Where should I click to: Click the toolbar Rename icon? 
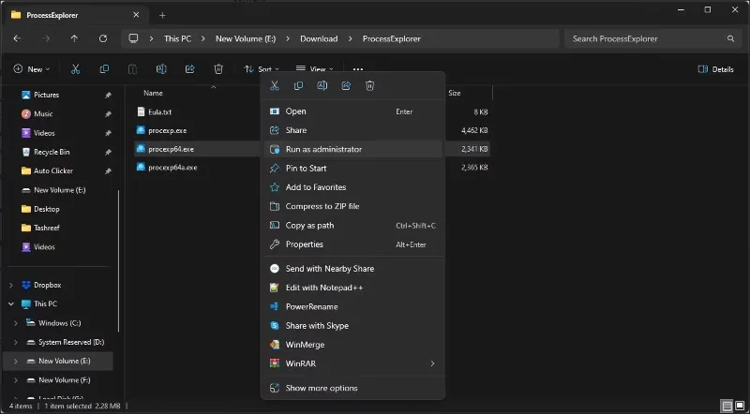point(161,69)
